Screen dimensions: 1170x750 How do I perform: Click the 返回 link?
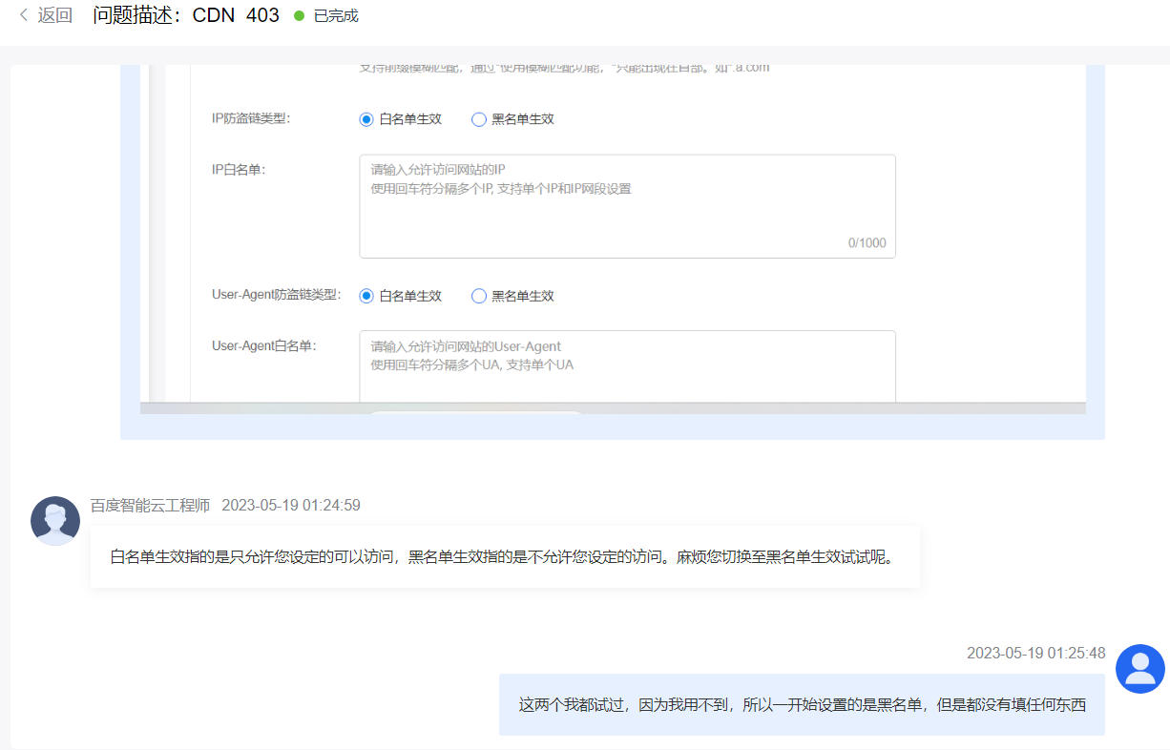pos(54,16)
